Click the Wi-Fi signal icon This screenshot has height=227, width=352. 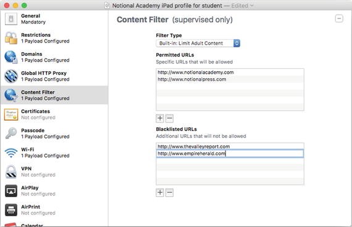pyautogui.click(x=11, y=153)
